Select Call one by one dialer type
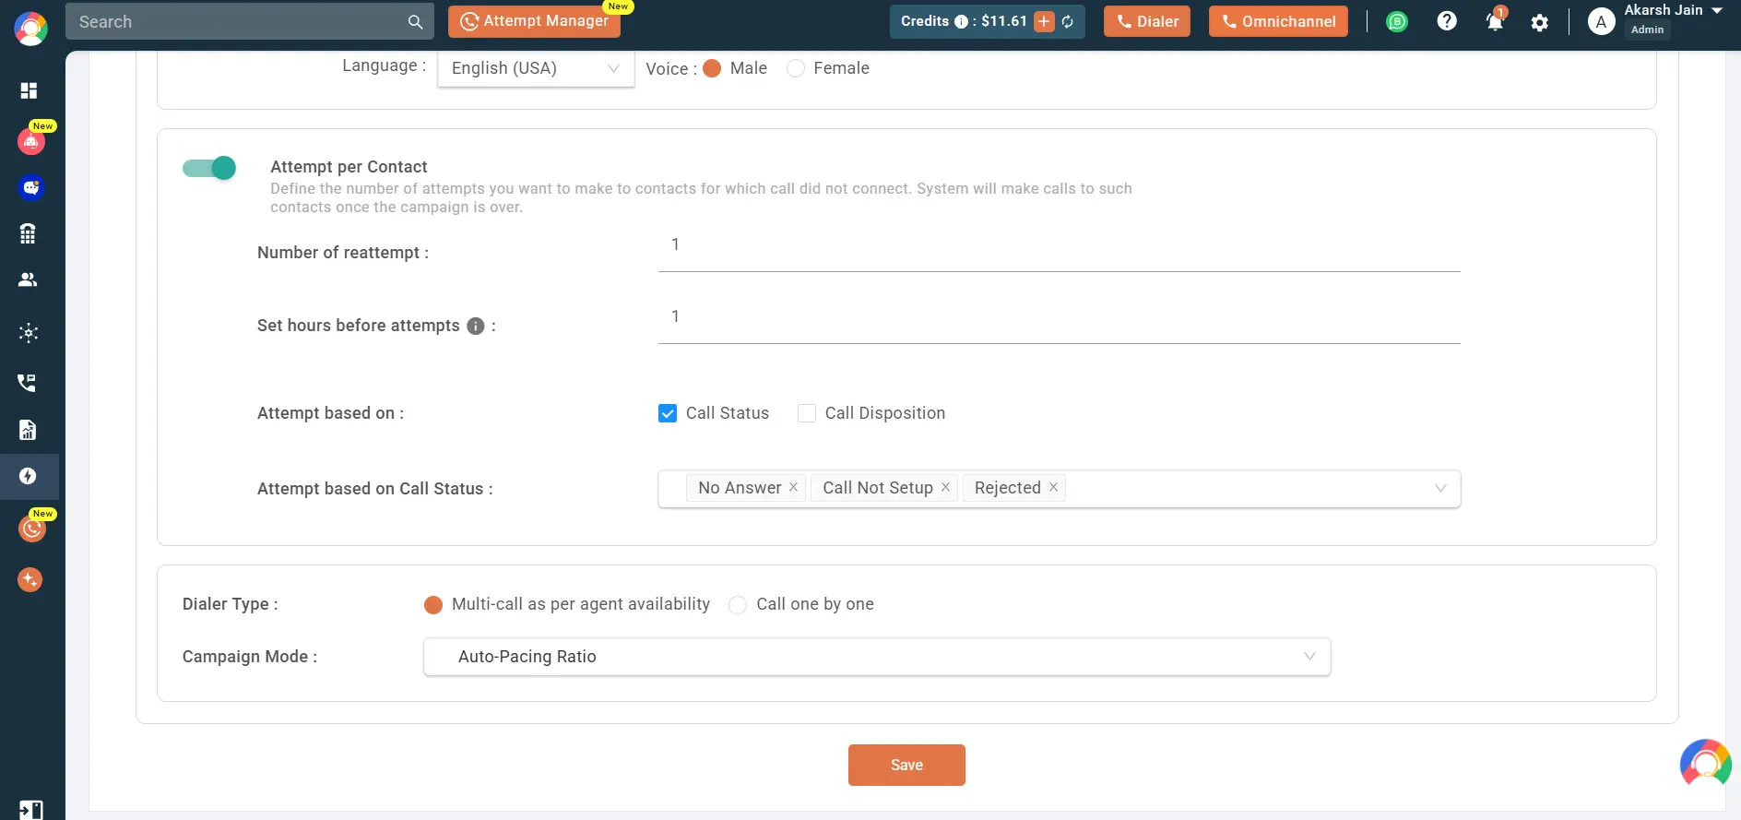Viewport: 1741px width, 820px height. pos(738,605)
